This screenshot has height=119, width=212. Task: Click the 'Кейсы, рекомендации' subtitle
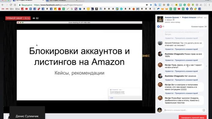79,73
